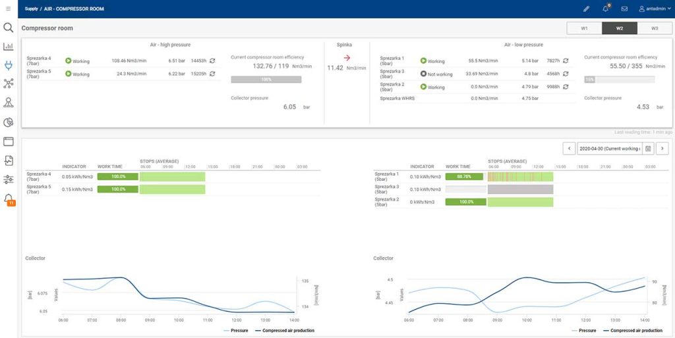Open sidebar alerts bell with badge 11
Viewport: 675px width, 338px height.
[9, 199]
